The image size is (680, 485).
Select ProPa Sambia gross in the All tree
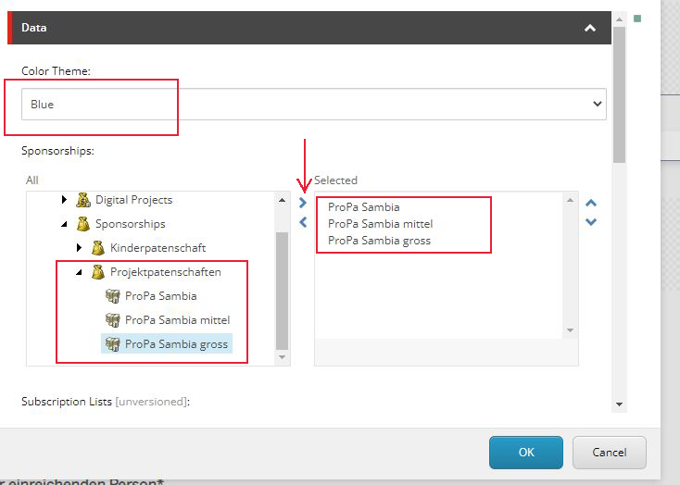click(176, 344)
